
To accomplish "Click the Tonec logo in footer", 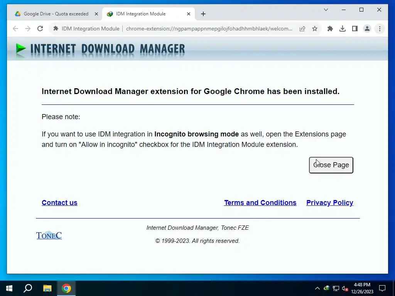I will pos(49,235).
